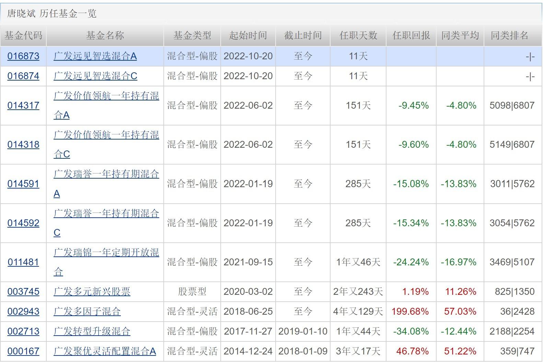Click the 截止时间 column header
Screen dimensions: 543x362
pos(303,35)
